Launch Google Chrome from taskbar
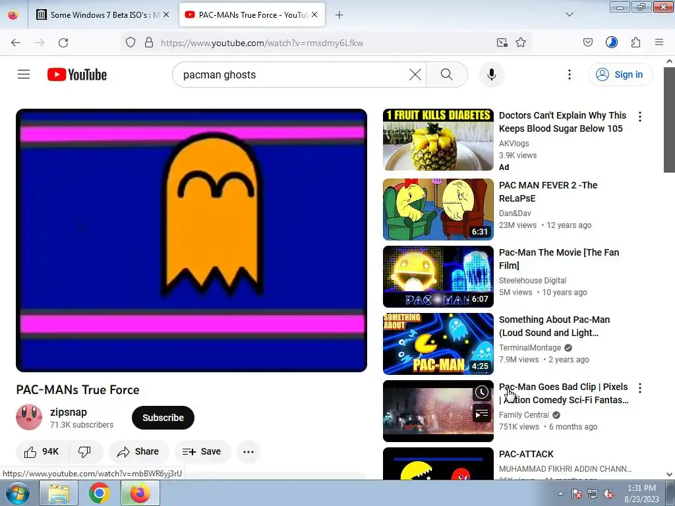 (x=99, y=493)
